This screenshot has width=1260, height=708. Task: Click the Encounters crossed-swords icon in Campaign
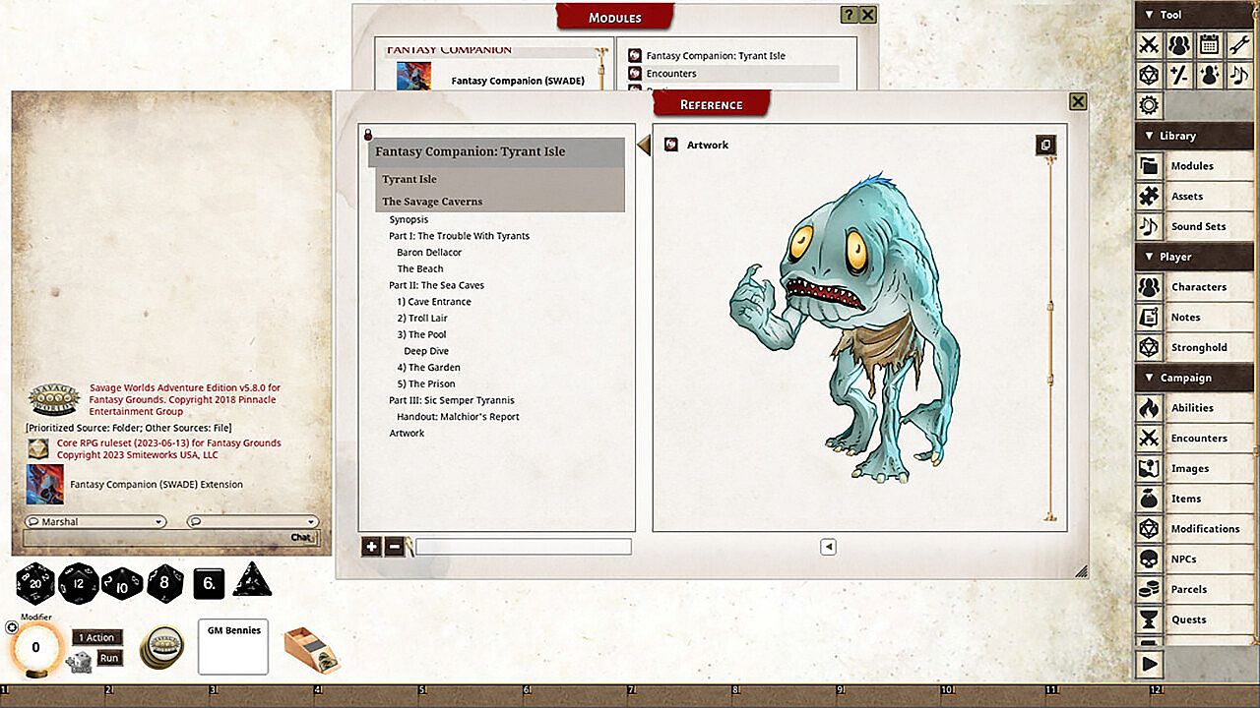coord(1149,439)
